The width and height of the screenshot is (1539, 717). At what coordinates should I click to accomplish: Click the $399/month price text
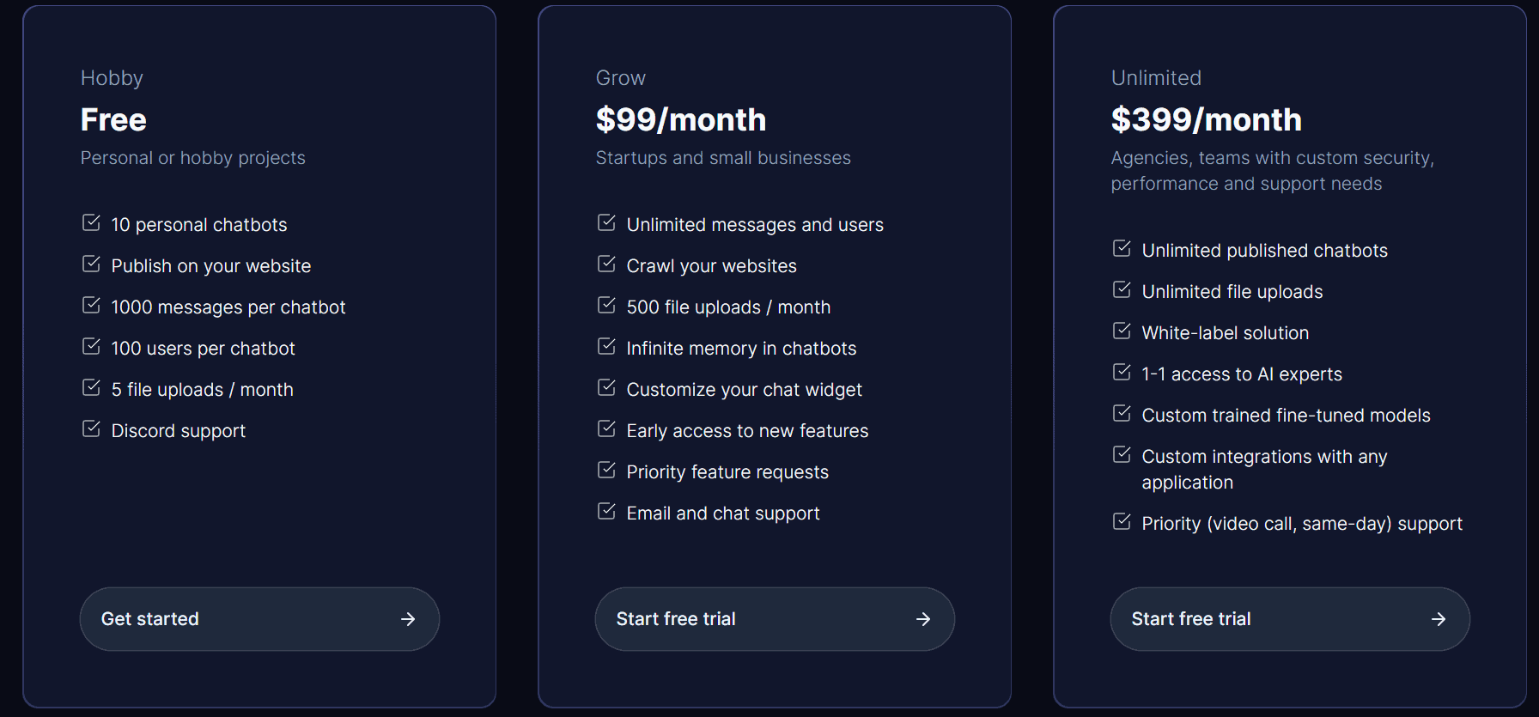[x=1207, y=119]
